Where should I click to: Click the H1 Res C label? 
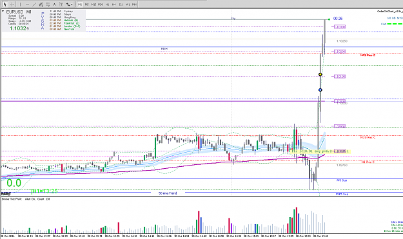[x=368, y=162]
